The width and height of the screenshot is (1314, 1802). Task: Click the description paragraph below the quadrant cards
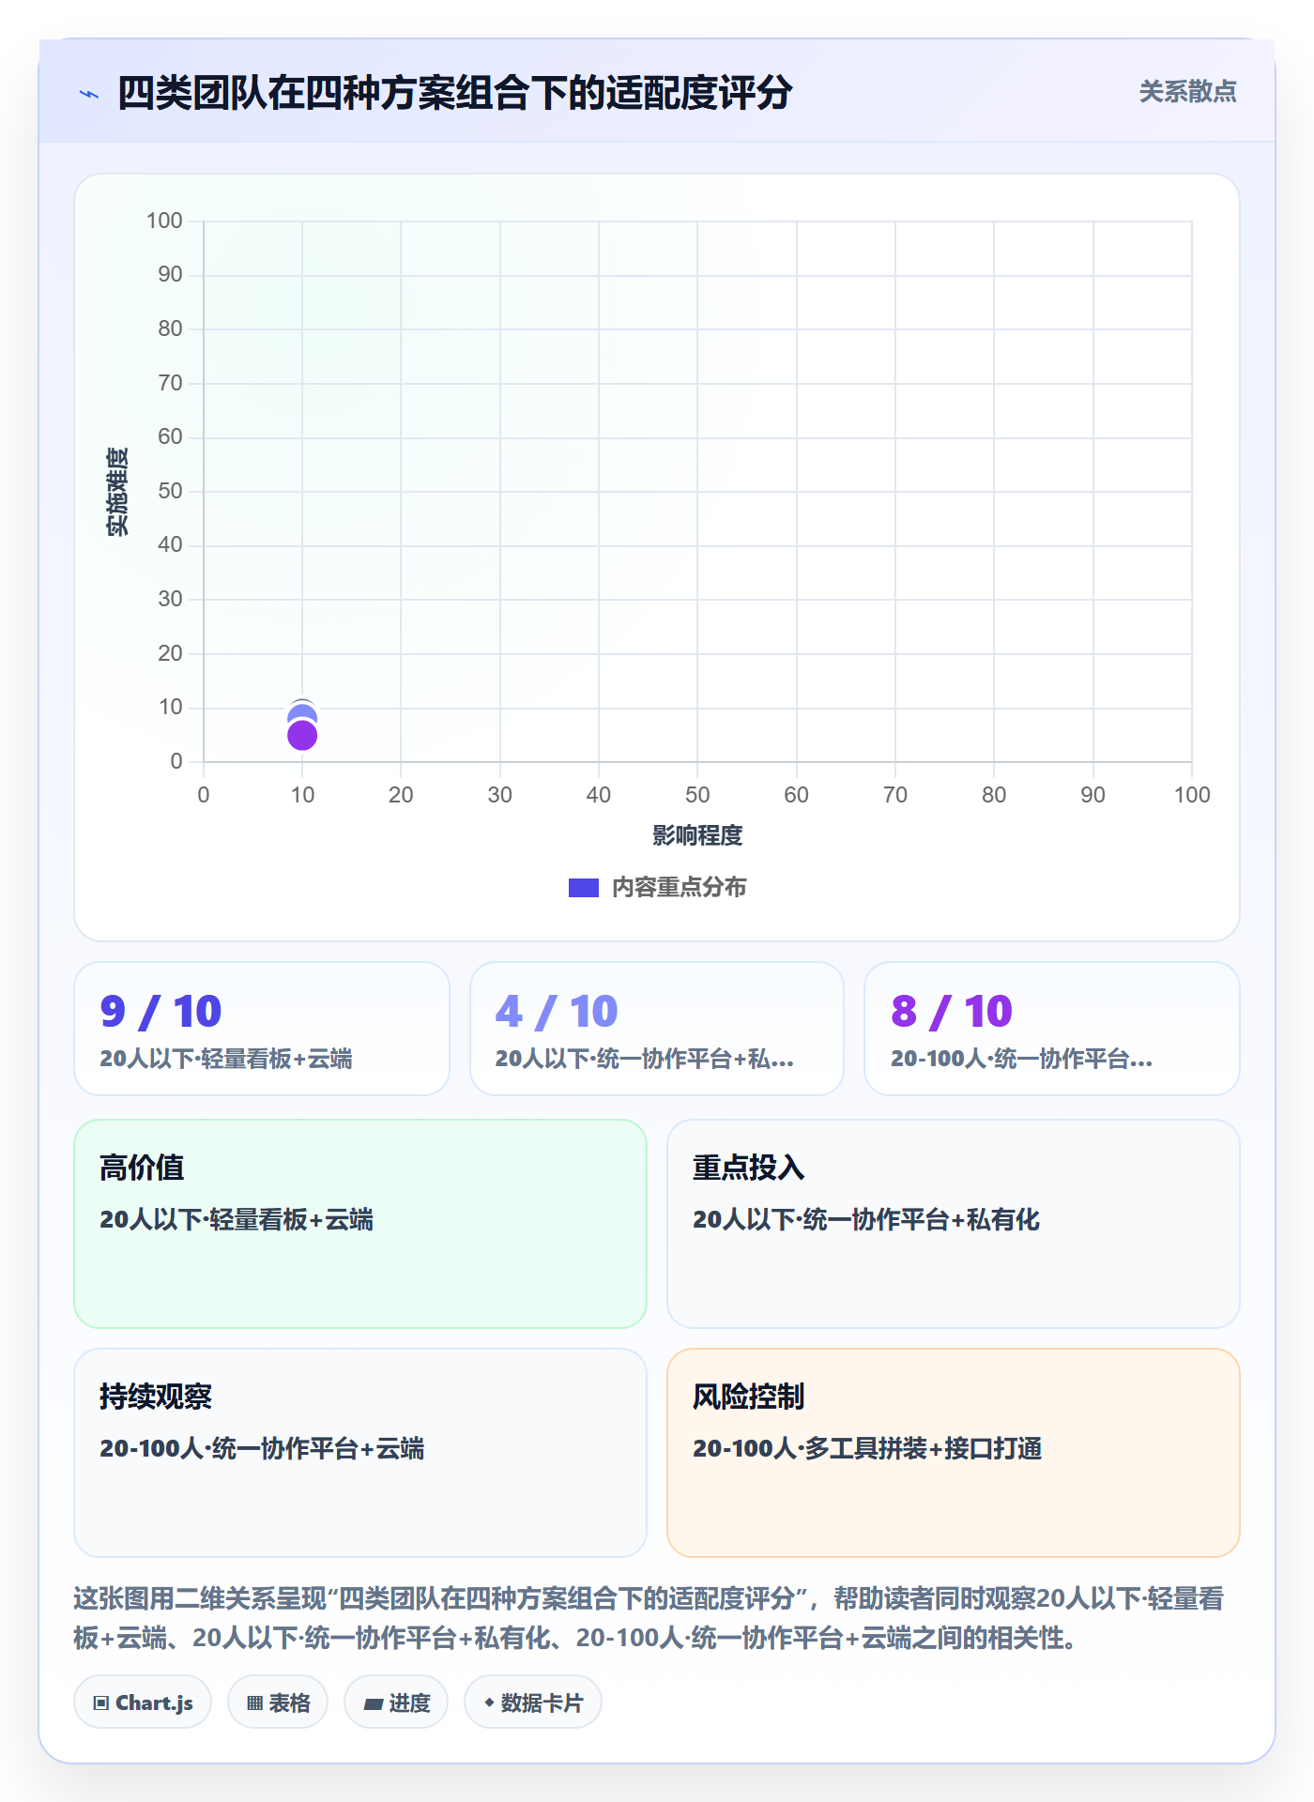649,1618
